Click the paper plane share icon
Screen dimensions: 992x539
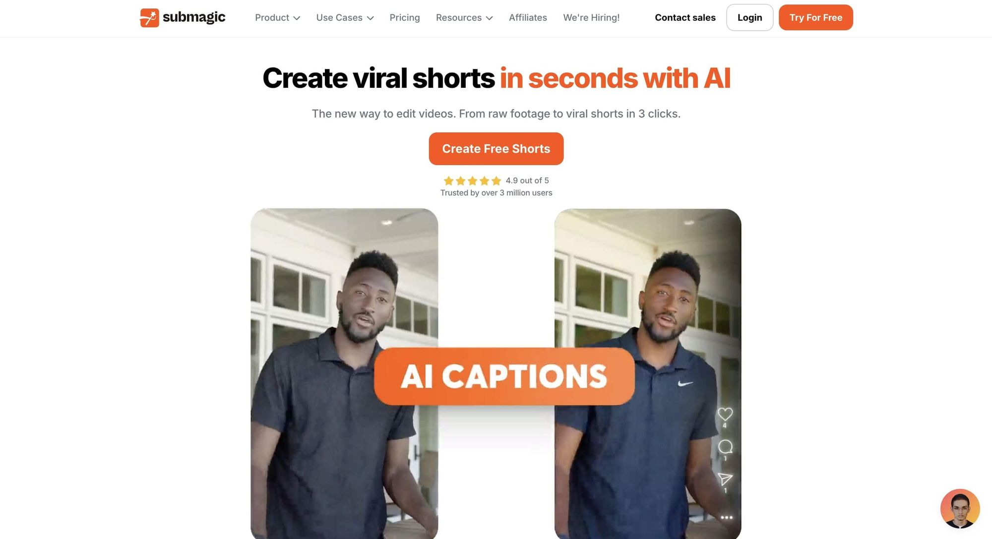[725, 479]
